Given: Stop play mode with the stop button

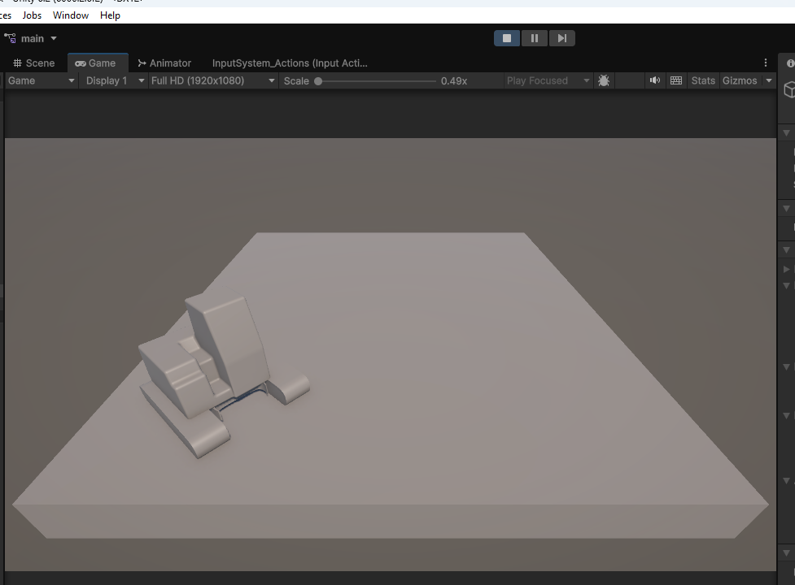Looking at the screenshot, I should pos(506,38).
